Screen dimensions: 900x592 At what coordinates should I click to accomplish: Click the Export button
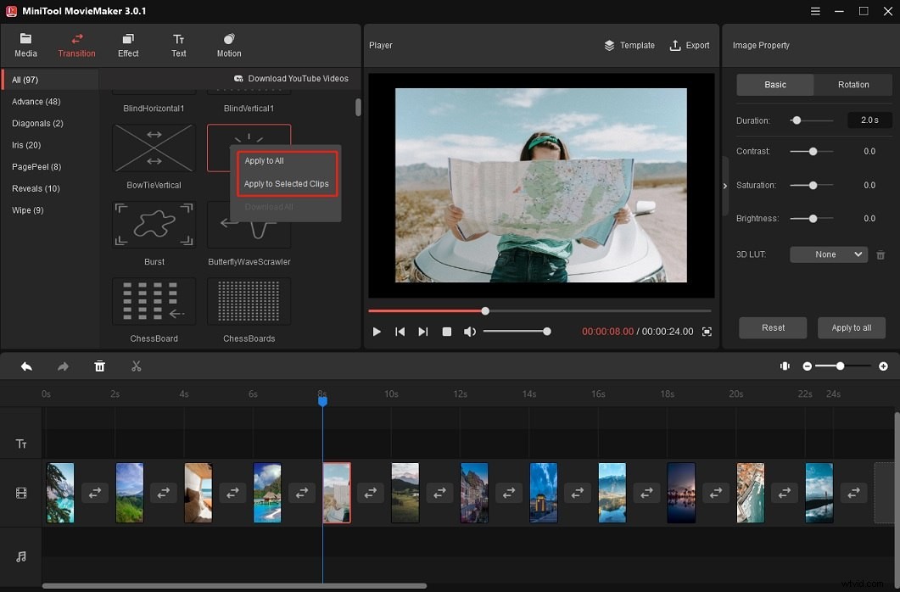[x=690, y=45]
